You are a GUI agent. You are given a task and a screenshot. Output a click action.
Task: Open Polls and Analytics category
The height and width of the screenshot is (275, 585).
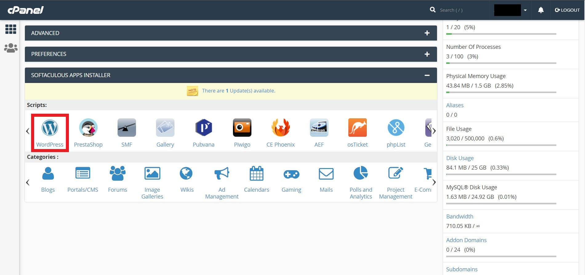coord(361,173)
